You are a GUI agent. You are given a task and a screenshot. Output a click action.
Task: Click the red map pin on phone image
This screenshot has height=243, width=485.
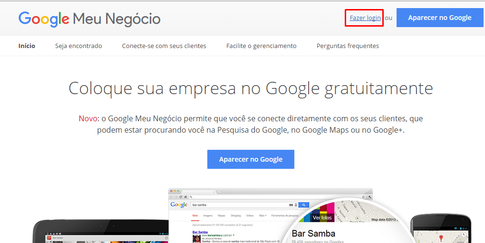pyautogui.click(x=441, y=237)
